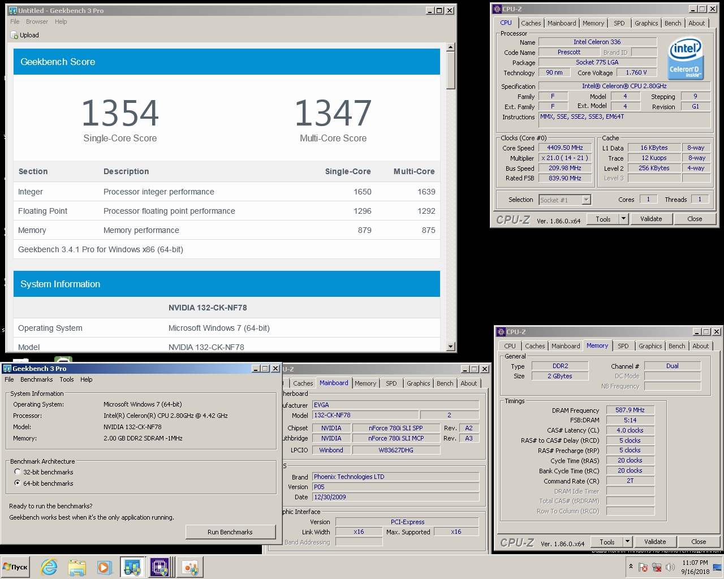The width and height of the screenshot is (724, 579).
Task: Select 32-bit benchmarks radio button
Action: [18, 472]
